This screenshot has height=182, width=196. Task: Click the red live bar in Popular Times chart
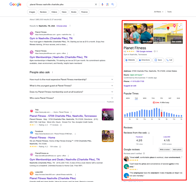(161, 114)
